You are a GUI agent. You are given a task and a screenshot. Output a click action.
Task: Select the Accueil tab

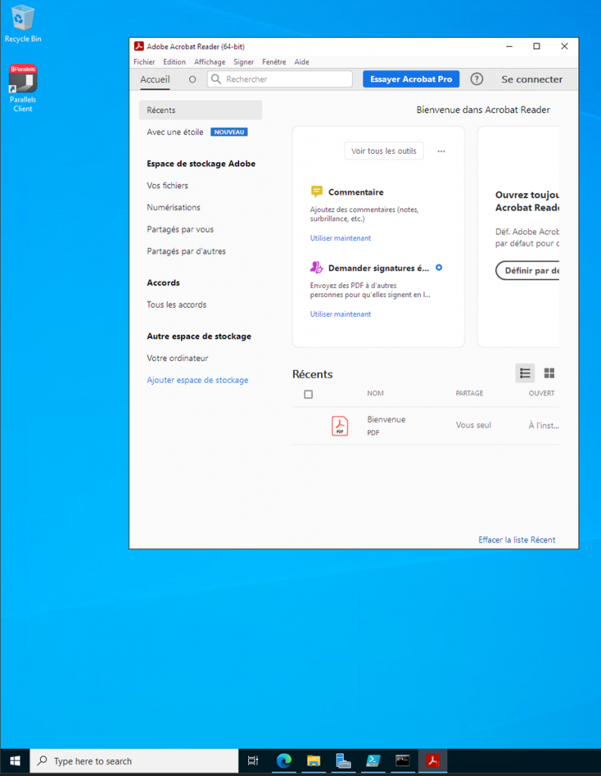(x=154, y=79)
